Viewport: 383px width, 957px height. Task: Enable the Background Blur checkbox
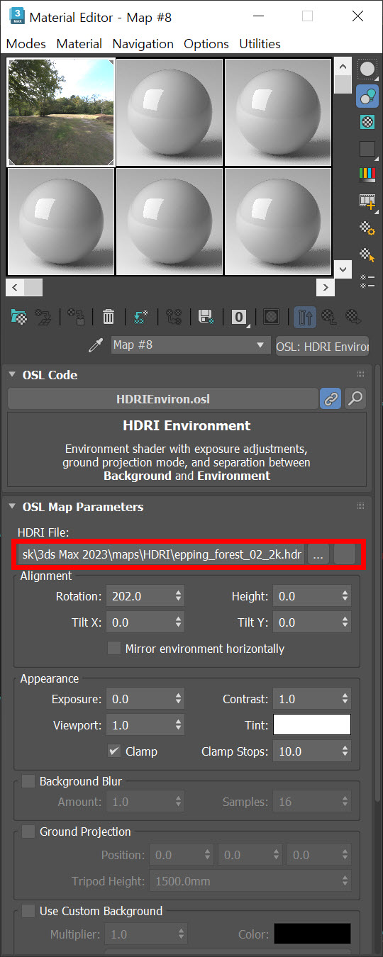(28, 781)
